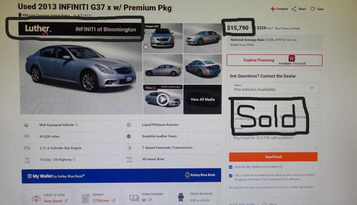357x205 pixels.
Task: Send the email to the dealer
Action: 273,157
